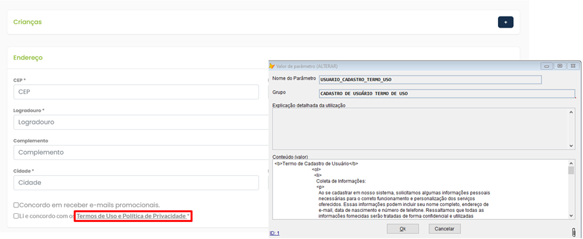583x239 pixels.
Task: Click scroll-down arrow of Conteúdo text area
Action: coord(572,215)
